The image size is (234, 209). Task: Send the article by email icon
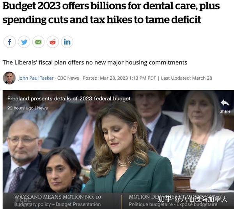point(38,42)
